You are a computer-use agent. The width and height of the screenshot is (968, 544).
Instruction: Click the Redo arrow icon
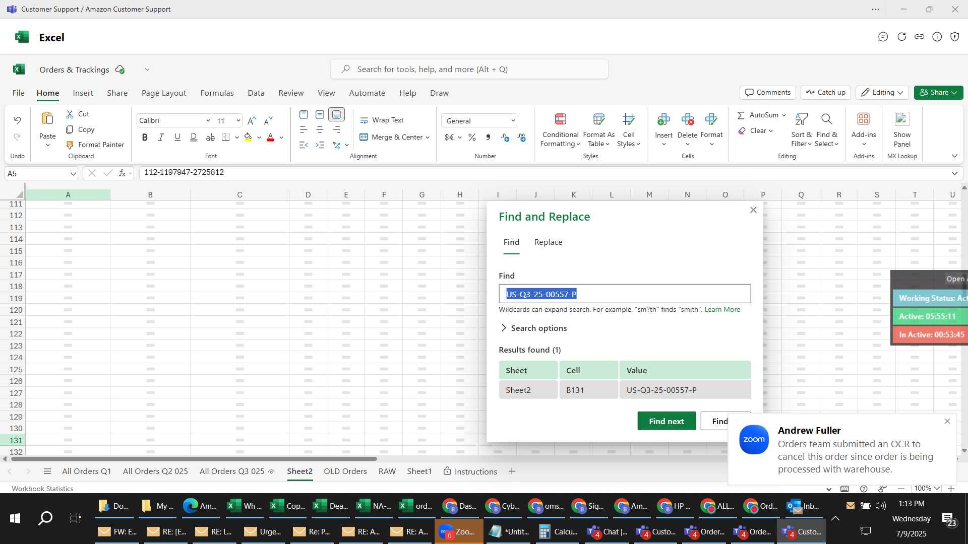coord(17,137)
